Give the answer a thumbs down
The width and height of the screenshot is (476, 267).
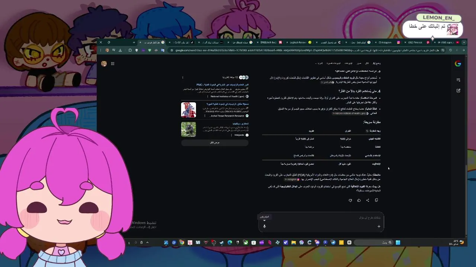point(350,200)
